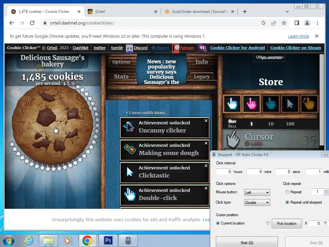
Task: Buy the pink cursor hand upgrade
Action: (x=251, y=104)
